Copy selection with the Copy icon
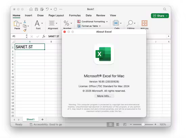 point(25,26)
